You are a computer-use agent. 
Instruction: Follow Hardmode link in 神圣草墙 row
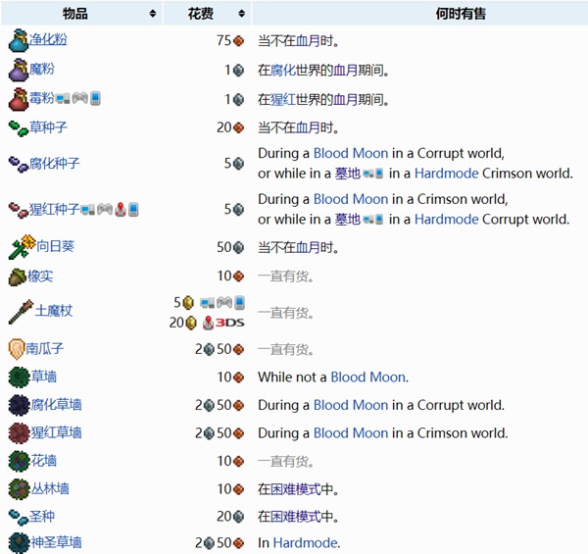[305, 543]
